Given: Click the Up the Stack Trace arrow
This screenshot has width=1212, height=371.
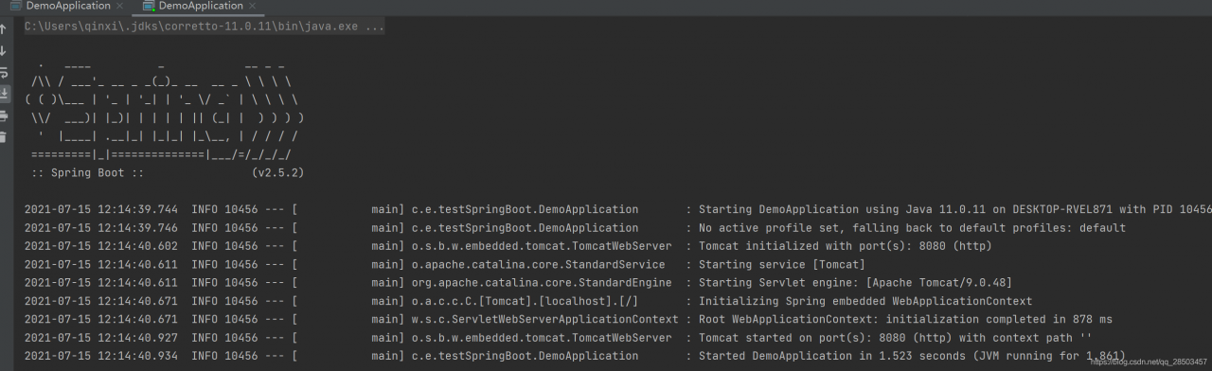Looking at the screenshot, I should pyautogui.click(x=4, y=28).
